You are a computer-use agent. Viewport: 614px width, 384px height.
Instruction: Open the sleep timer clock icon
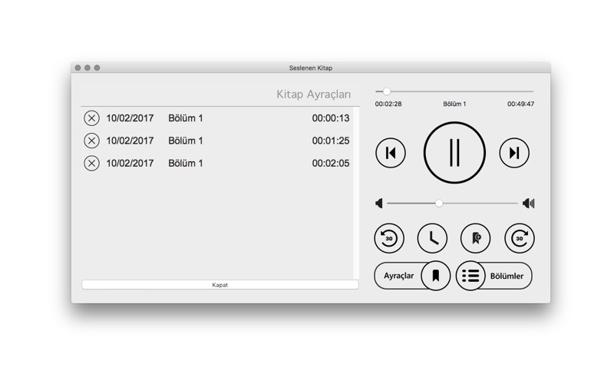432,238
